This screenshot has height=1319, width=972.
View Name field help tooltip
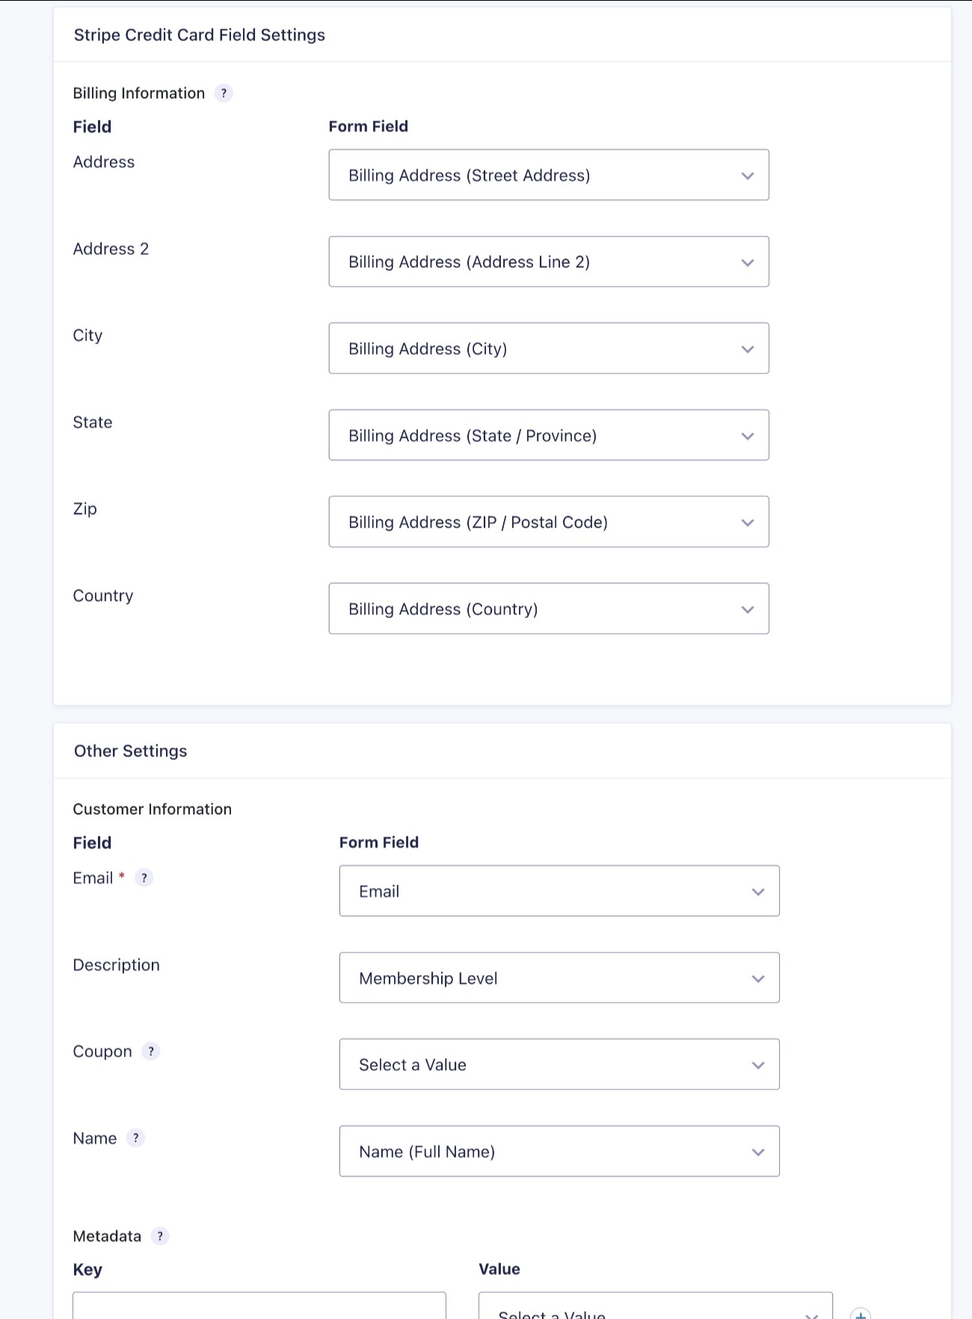click(x=135, y=1138)
